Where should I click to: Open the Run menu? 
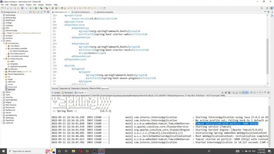coord(35,5)
